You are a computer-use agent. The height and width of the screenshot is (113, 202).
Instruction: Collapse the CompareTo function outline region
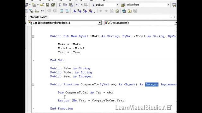click(33, 85)
